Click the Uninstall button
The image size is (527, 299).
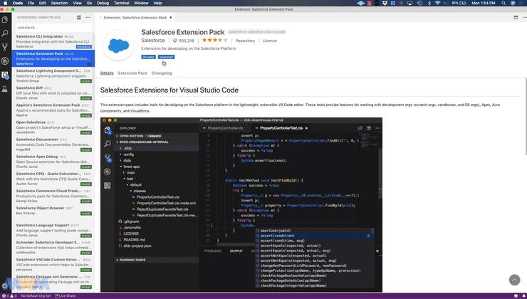pos(167,57)
